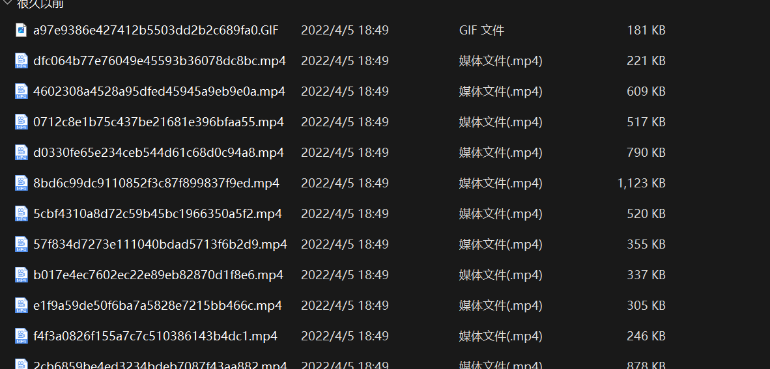Click the MP4 icon for b017e4ec7602ec22 file
Screen dimensions: 770x369
(21, 275)
